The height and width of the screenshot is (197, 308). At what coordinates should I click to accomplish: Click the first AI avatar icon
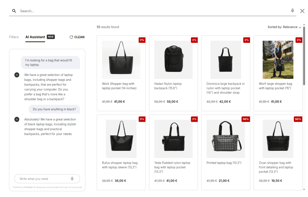[17, 75]
